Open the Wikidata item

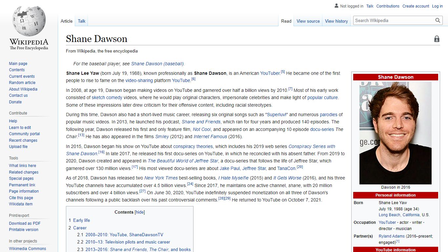[x=21, y=204]
